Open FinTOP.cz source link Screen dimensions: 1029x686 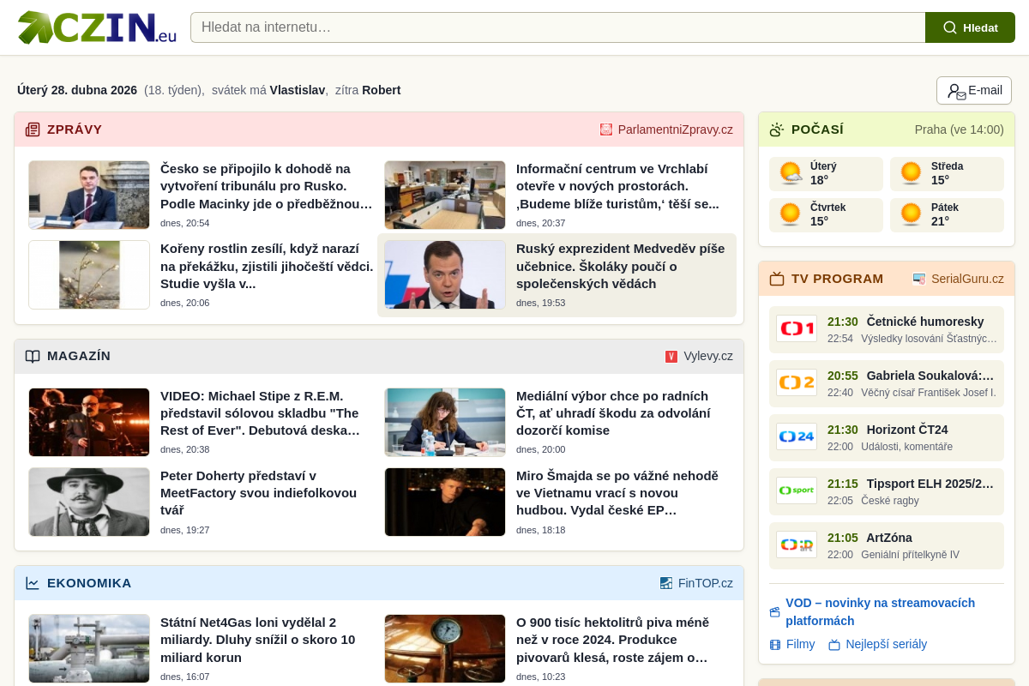click(706, 583)
